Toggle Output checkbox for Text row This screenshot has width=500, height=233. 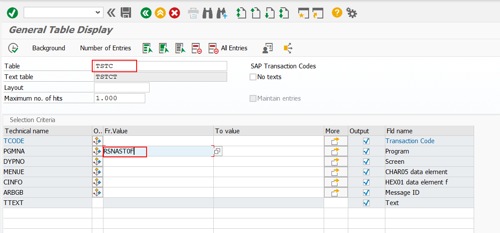click(366, 203)
